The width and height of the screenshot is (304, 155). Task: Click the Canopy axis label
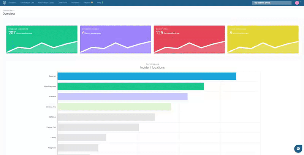click(53, 138)
